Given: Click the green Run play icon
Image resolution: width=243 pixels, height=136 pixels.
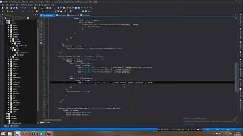Looking at the screenshot, I should click(3, 11).
